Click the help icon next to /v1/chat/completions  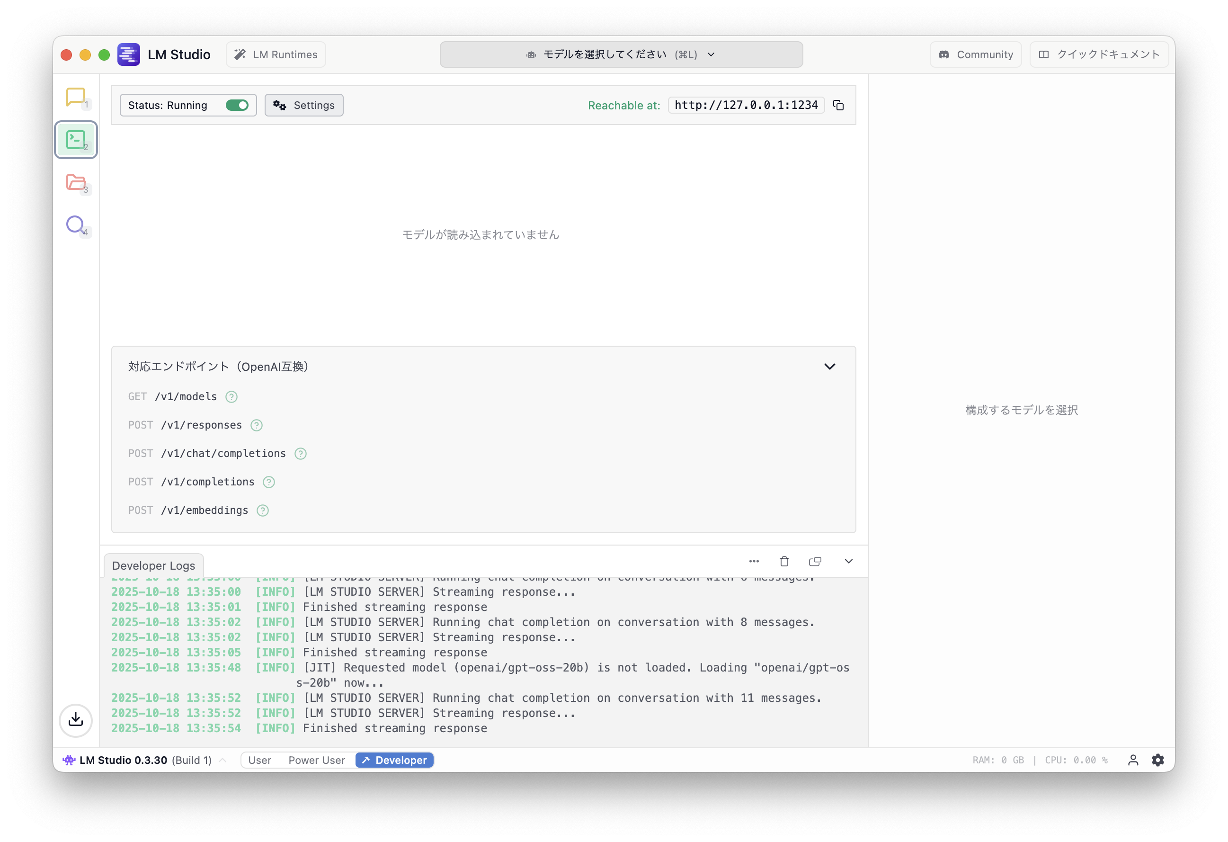click(301, 454)
